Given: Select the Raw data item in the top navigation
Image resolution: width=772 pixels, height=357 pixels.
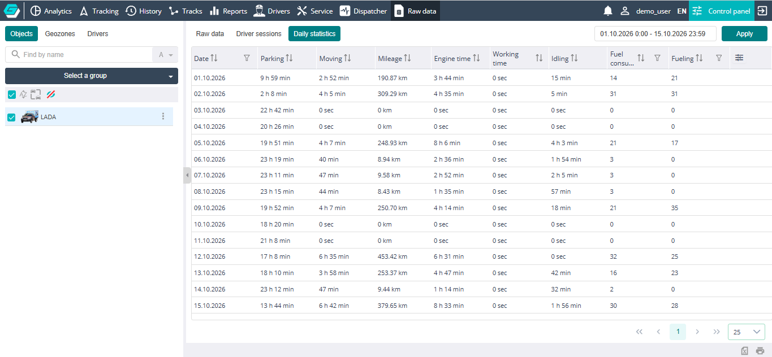Looking at the screenshot, I should click(x=415, y=11).
